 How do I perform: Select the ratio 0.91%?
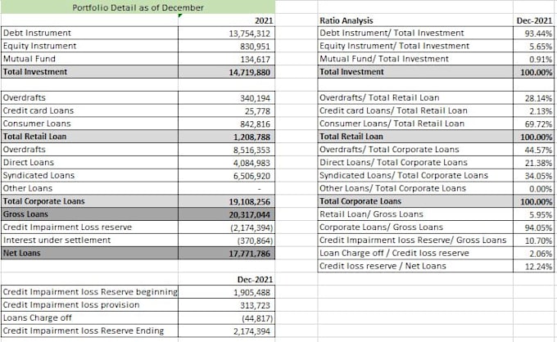point(533,59)
